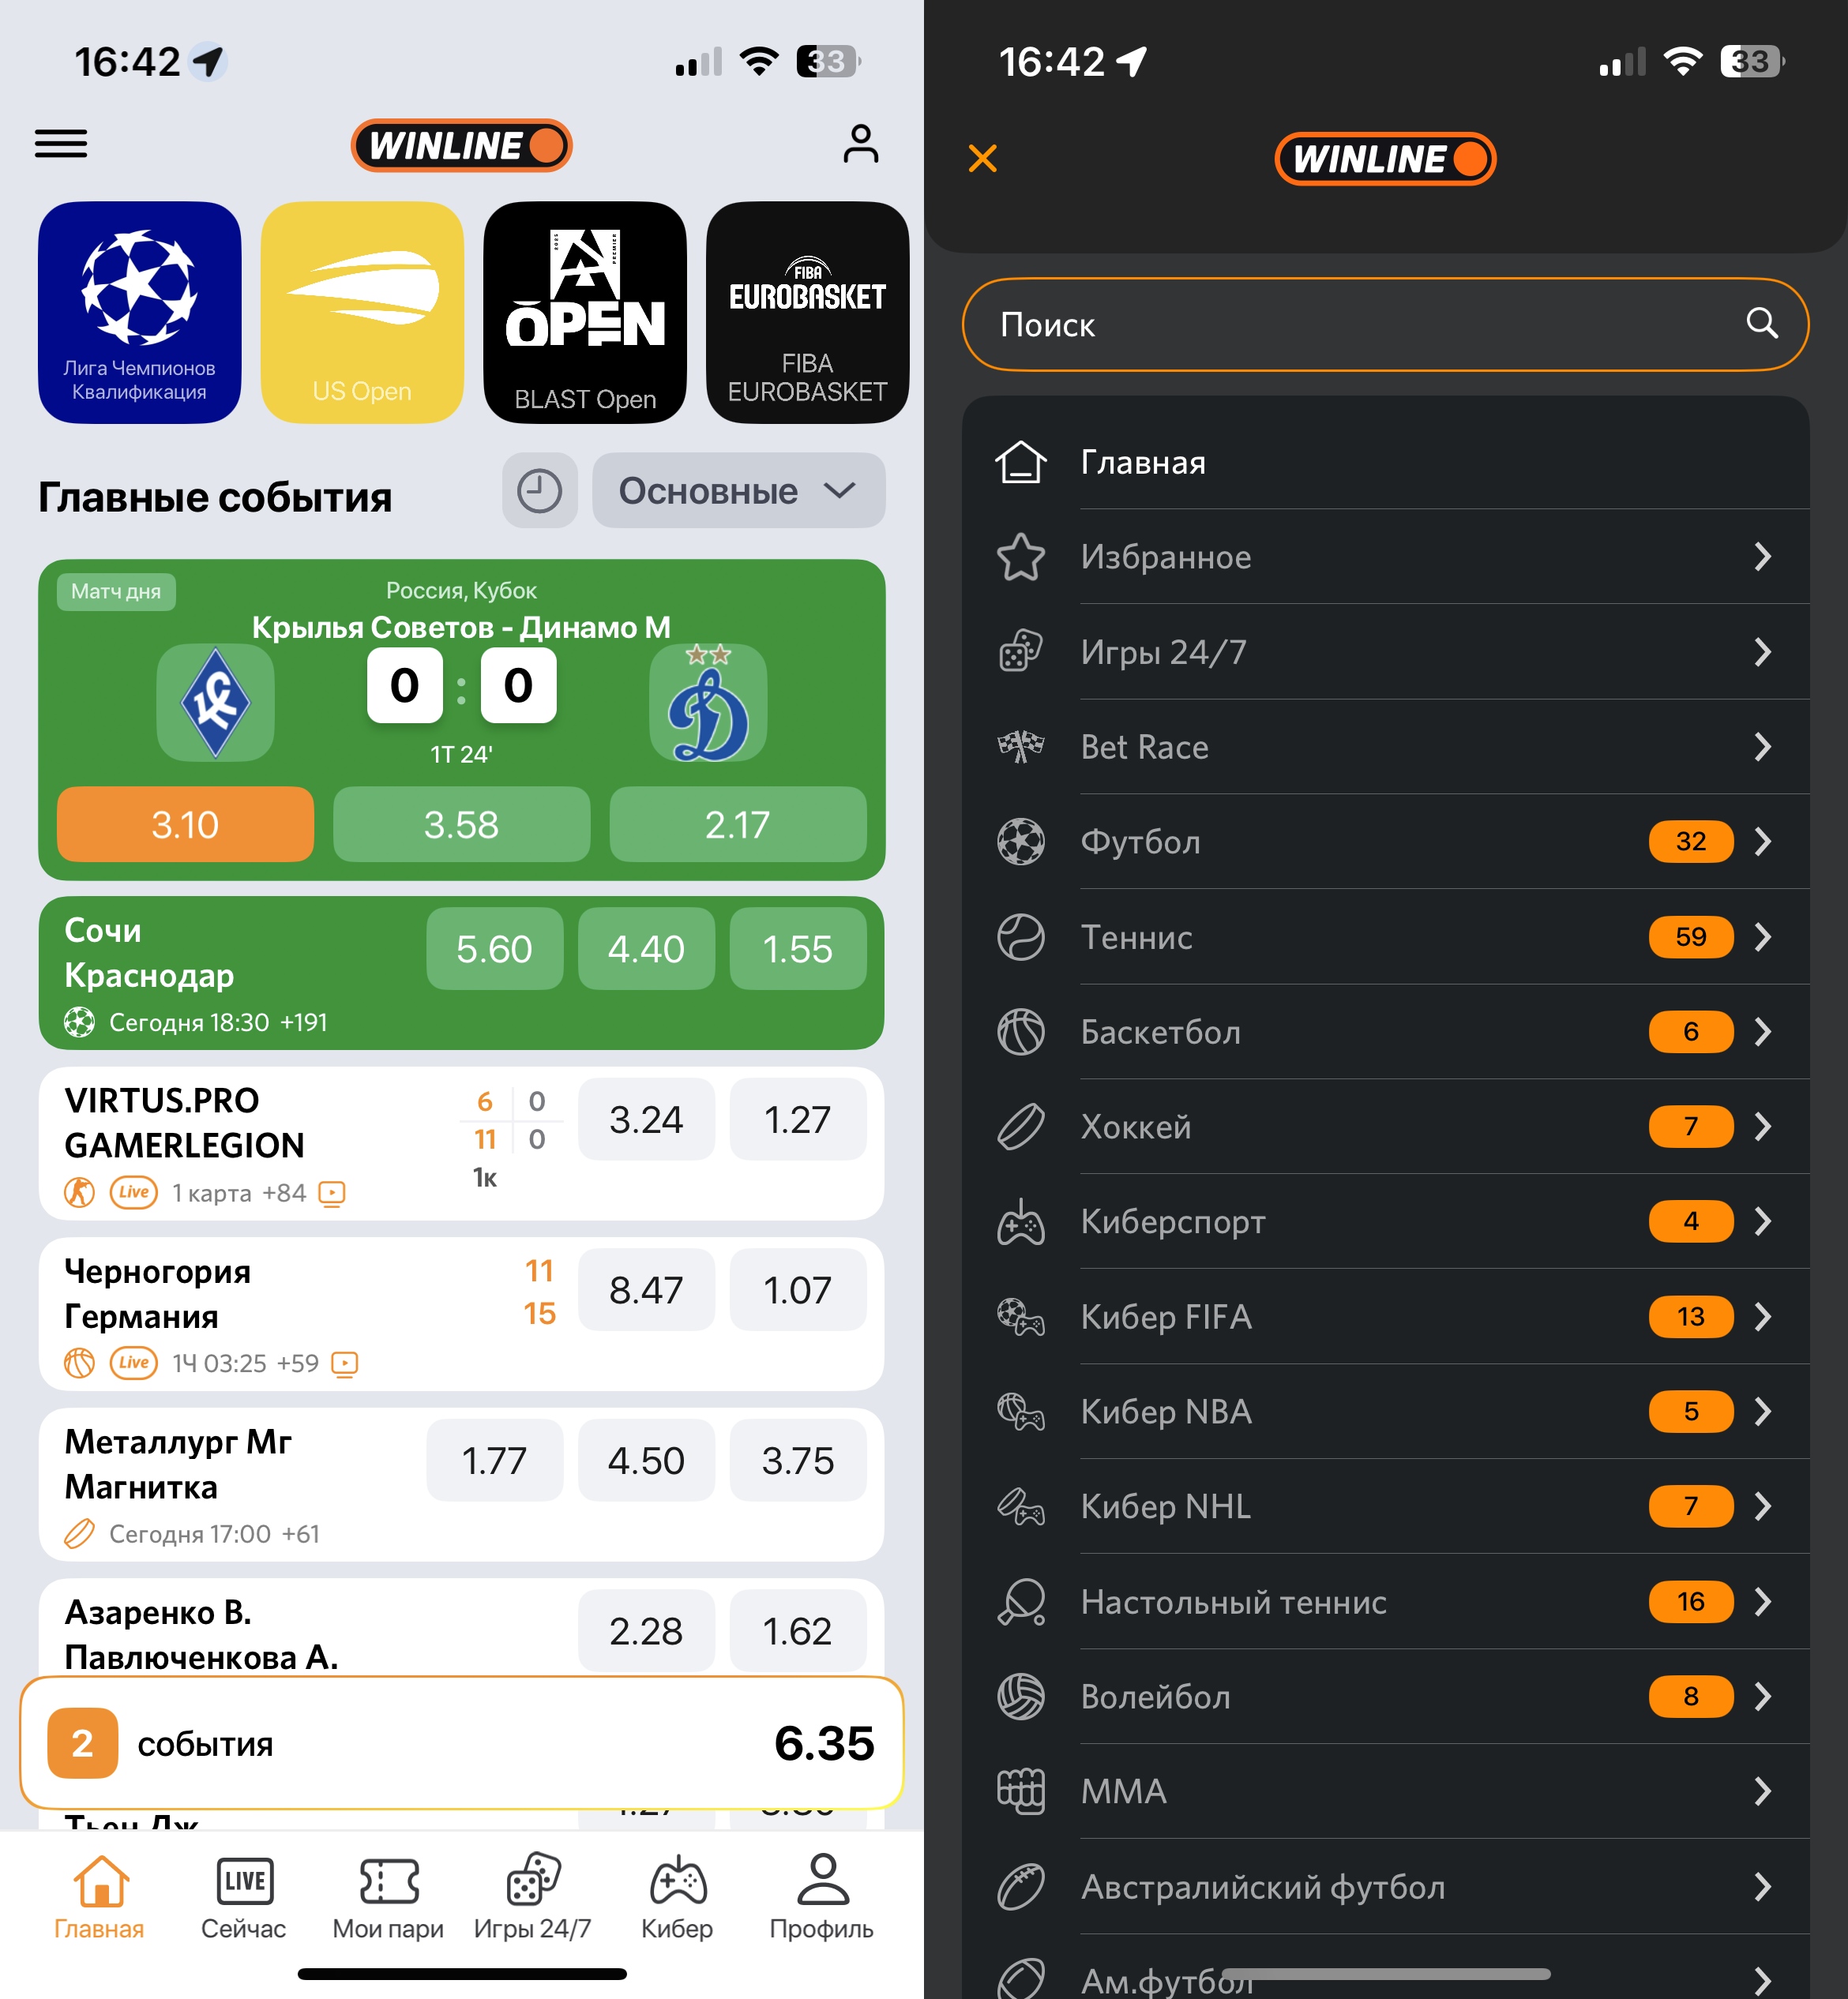Screen dimensions: 1848x1999
Task: Switch to Мои пари tab
Action: (x=388, y=1896)
